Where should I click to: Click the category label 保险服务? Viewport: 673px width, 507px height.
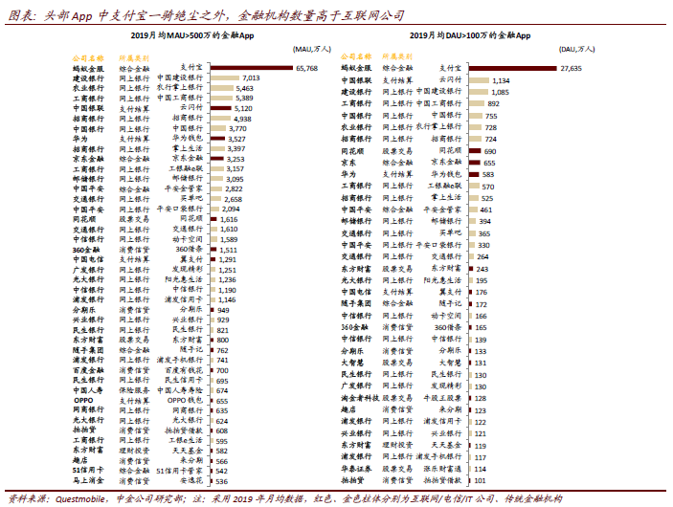click(134, 390)
